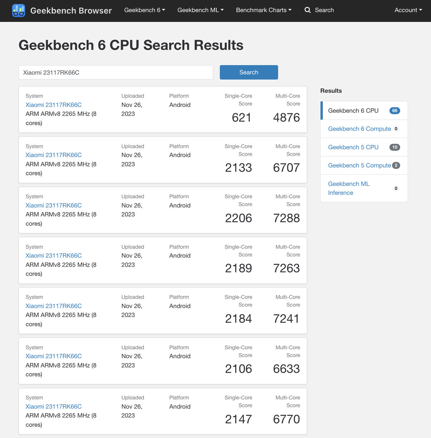Click the single-core score 2184

click(x=239, y=319)
